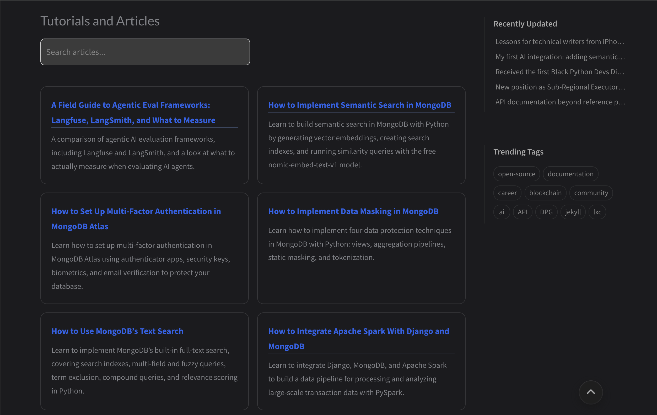Select the DPG trending tag
This screenshot has width=657, height=415.
tap(546, 212)
